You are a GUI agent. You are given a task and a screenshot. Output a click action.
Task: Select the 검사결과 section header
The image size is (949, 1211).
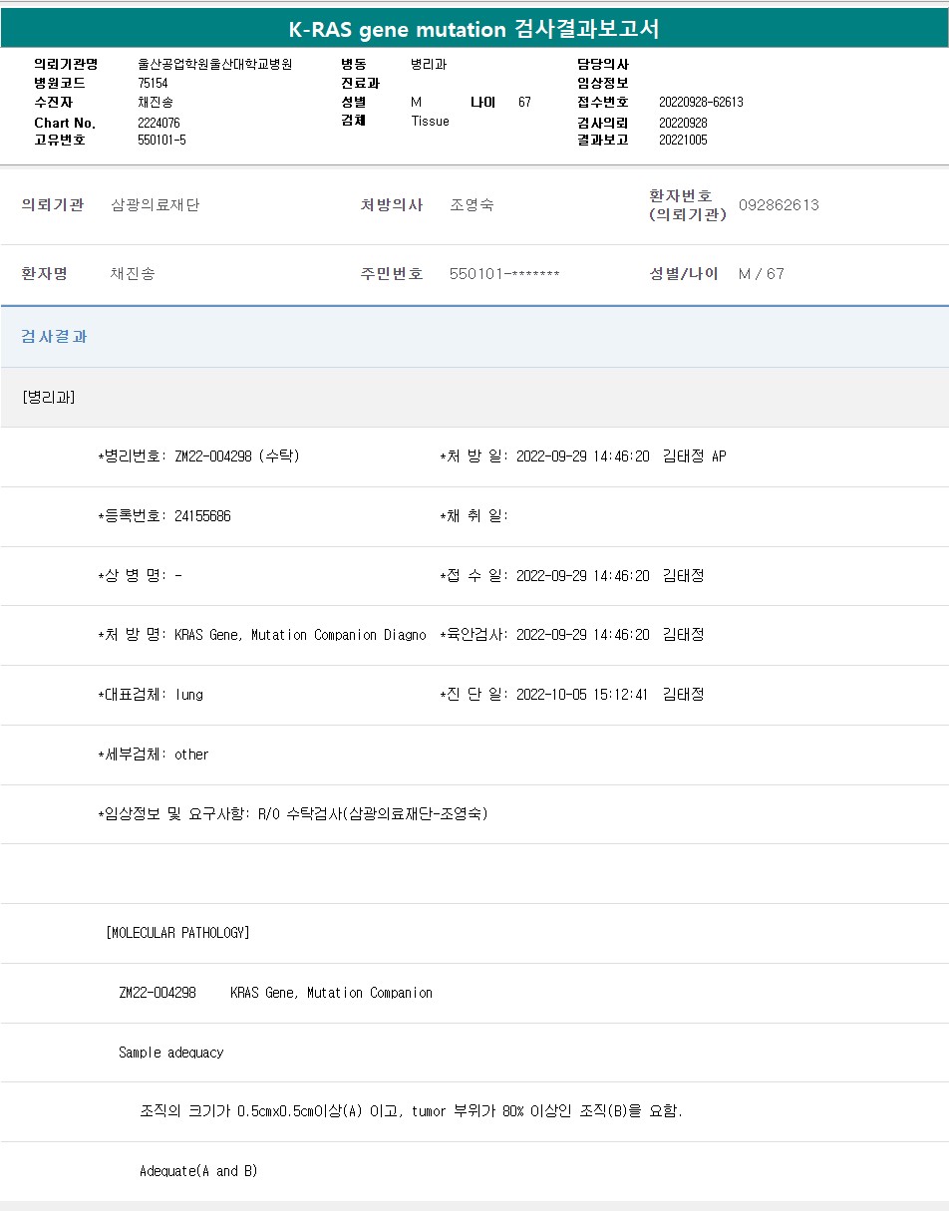point(55,337)
